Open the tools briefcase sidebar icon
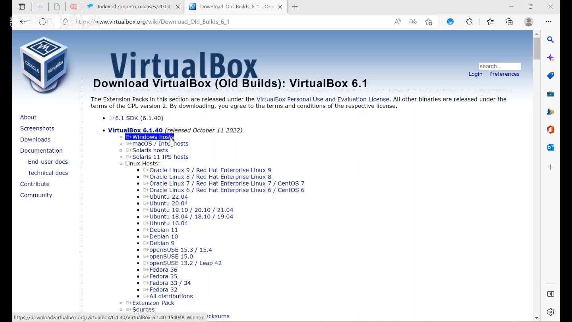The height and width of the screenshot is (322, 572). coord(551,94)
